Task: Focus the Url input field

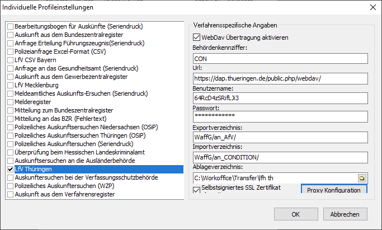Action: pyautogui.click(x=279, y=78)
